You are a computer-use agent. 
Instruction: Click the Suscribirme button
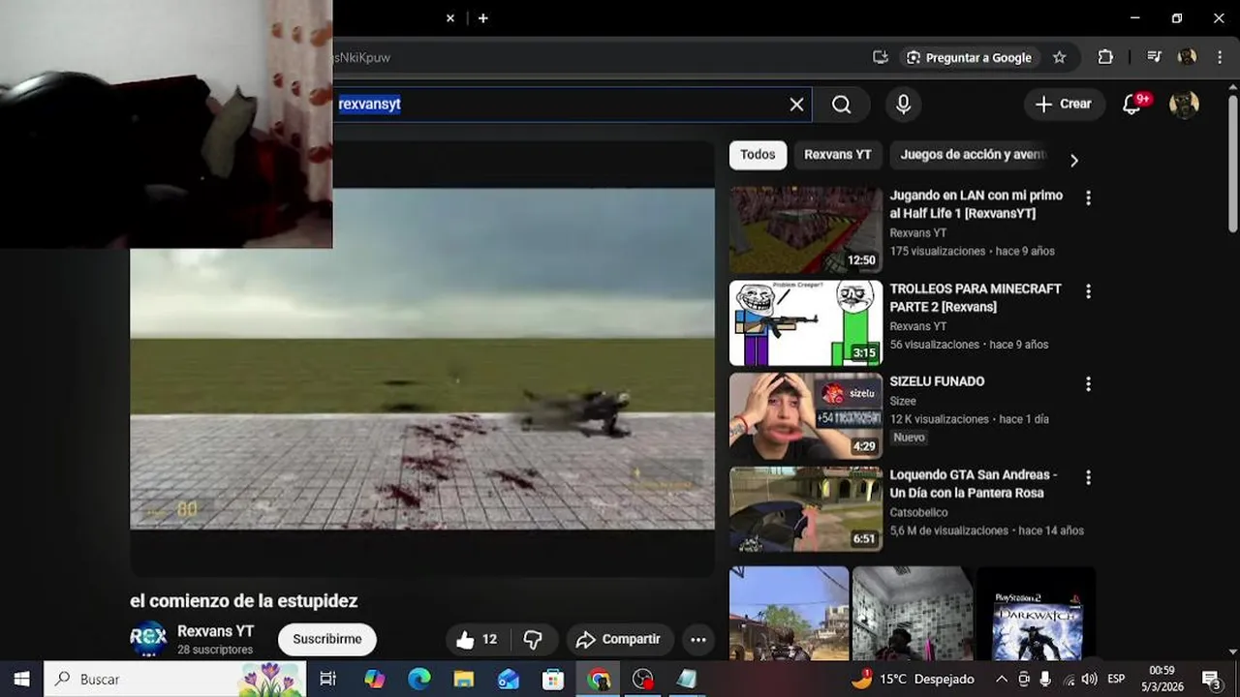(327, 639)
